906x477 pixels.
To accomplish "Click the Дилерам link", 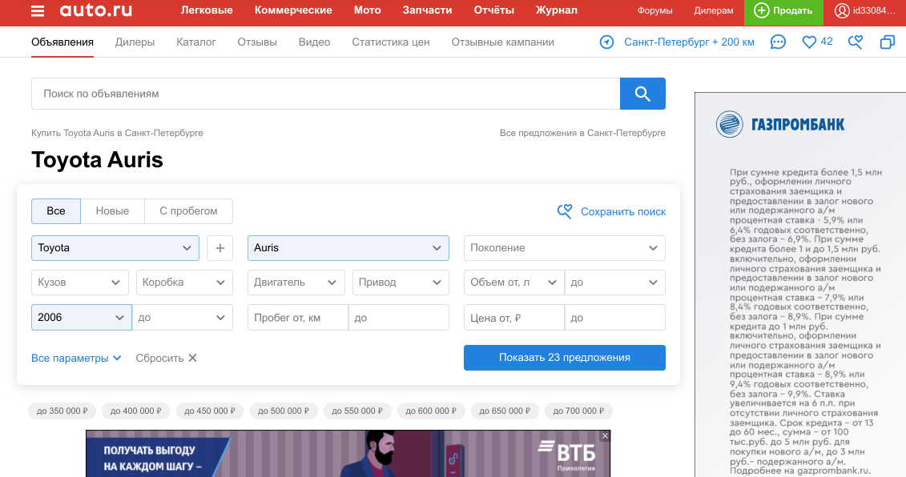I will (714, 10).
